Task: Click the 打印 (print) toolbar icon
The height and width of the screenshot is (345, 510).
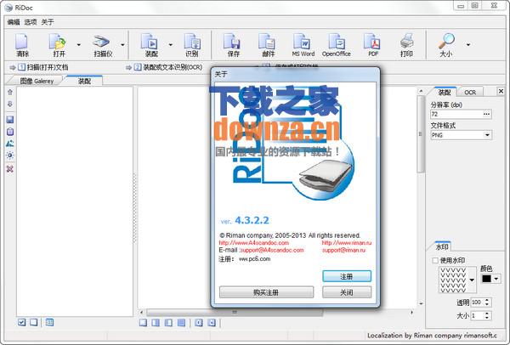Action: tap(406, 45)
